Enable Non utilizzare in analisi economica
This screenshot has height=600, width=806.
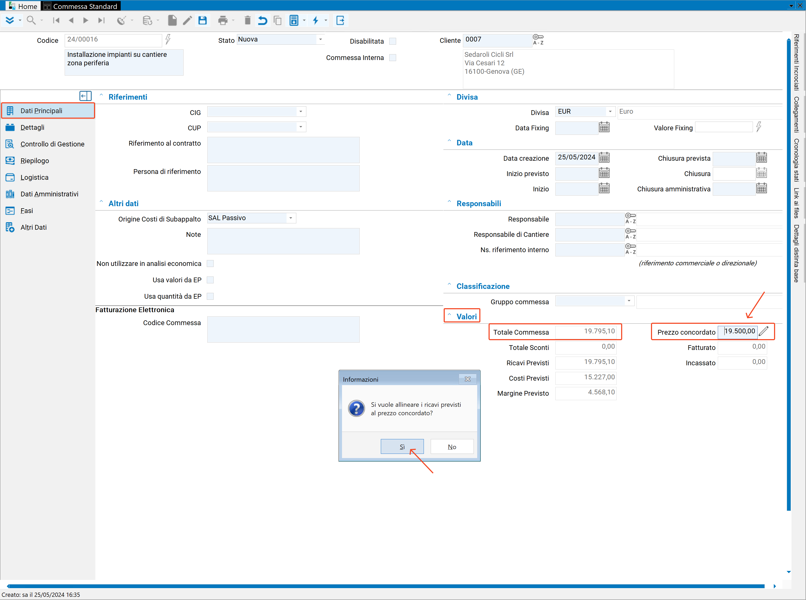point(210,263)
